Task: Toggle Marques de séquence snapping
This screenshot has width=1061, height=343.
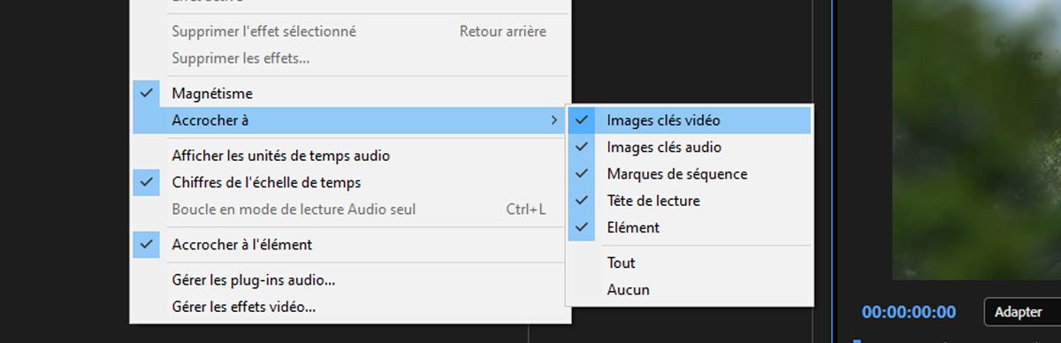Action: (x=689, y=174)
